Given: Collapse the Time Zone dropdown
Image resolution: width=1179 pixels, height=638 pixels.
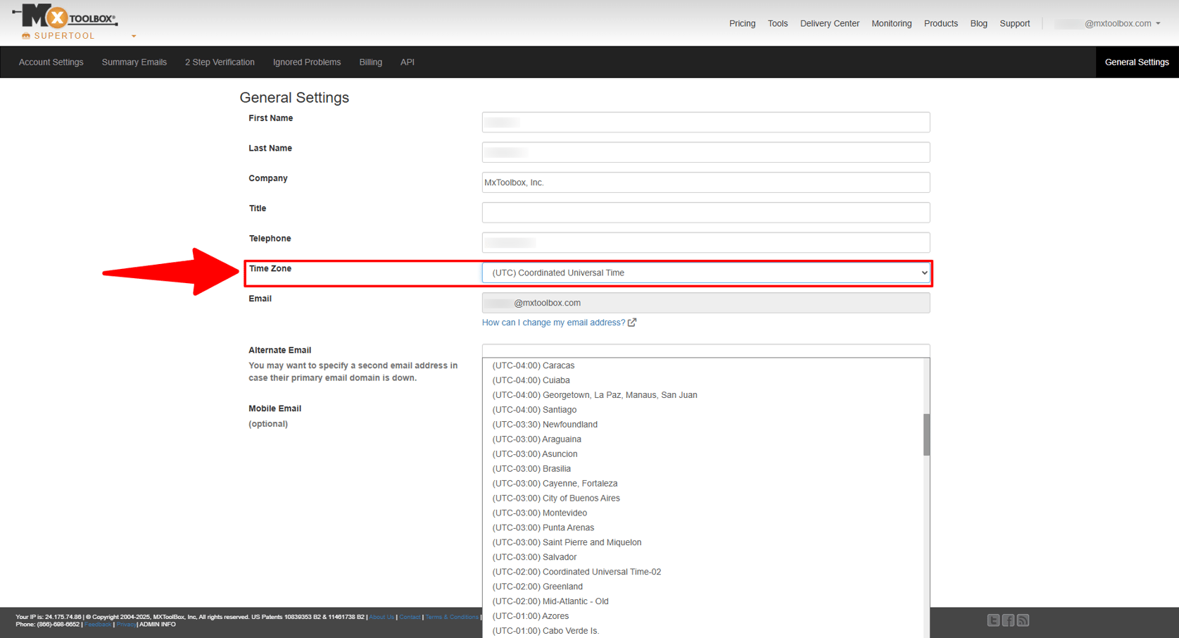Looking at the screenshot, I should pos(923,273).
